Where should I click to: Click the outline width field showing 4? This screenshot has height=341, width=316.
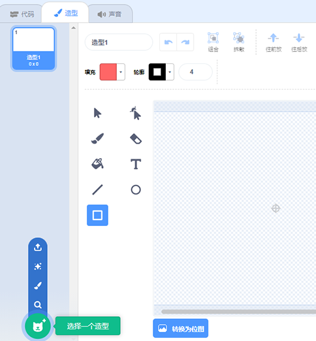[x=195, y=72]
